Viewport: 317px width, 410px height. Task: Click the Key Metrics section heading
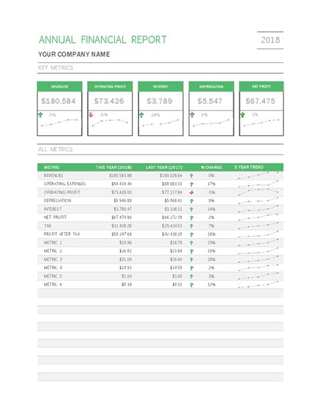tap(56, 68)
